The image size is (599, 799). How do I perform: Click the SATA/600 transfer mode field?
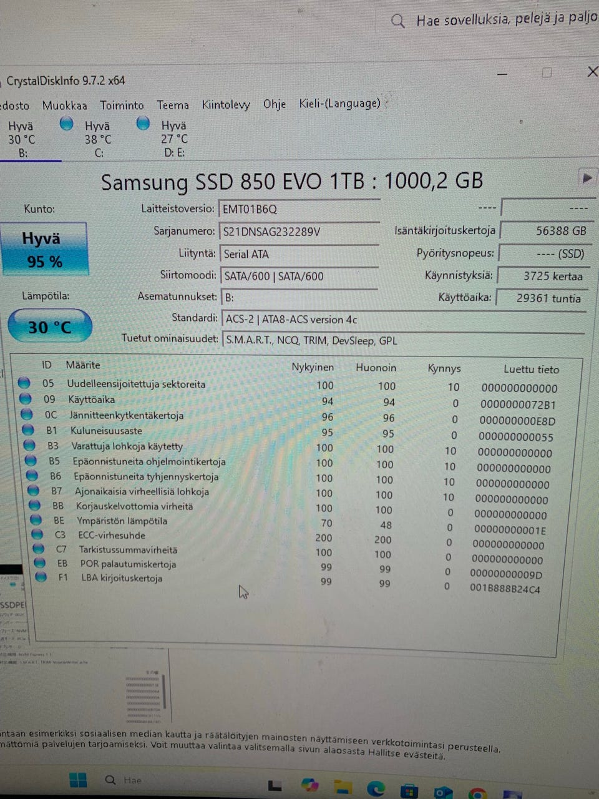pyautogui.click(x=299, y=276)
